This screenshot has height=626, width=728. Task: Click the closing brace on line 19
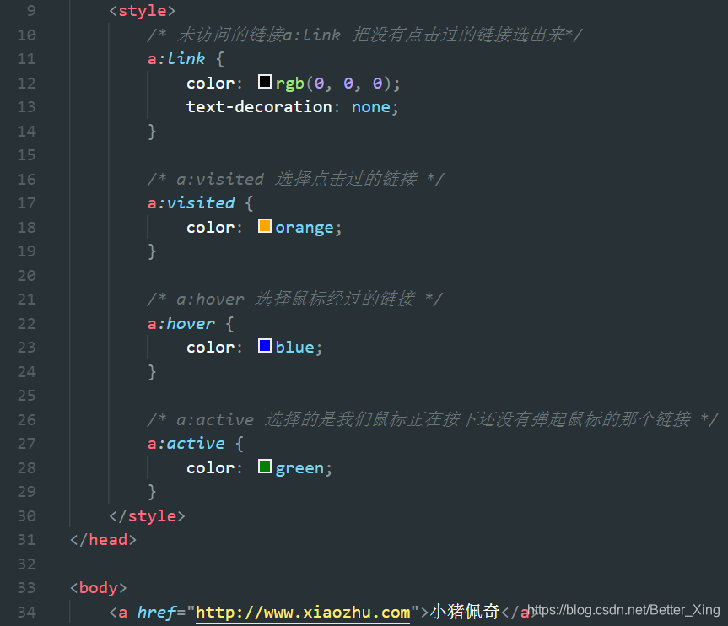[152, 251]
